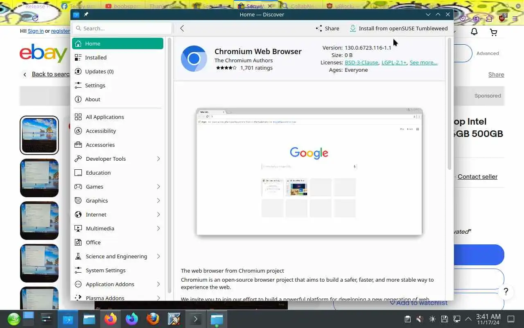Image resolution: width=524 pixels, height=328 pixels.
Task: Click the Share button in Discover
Action: 327,28
